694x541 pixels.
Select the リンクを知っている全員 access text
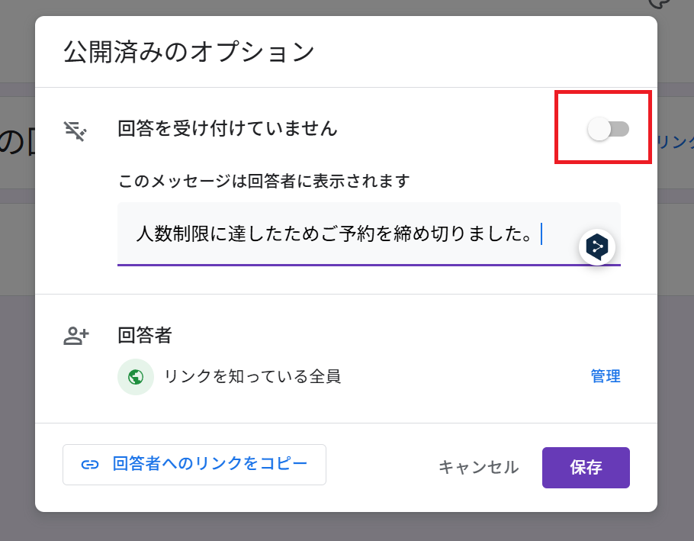252,376
